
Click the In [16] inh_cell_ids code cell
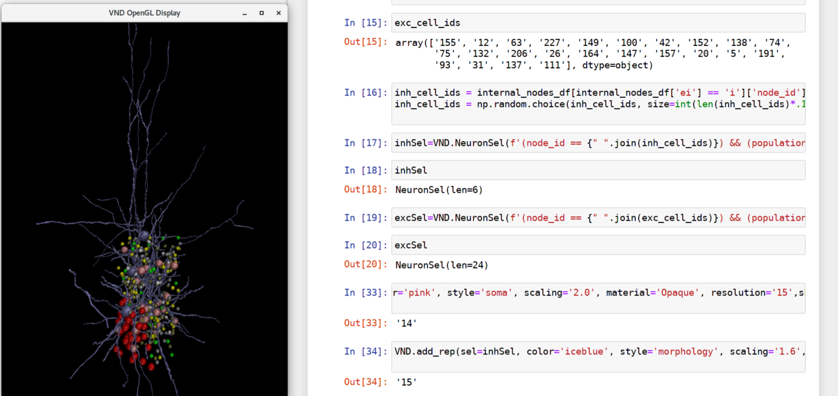pos(599,104)
